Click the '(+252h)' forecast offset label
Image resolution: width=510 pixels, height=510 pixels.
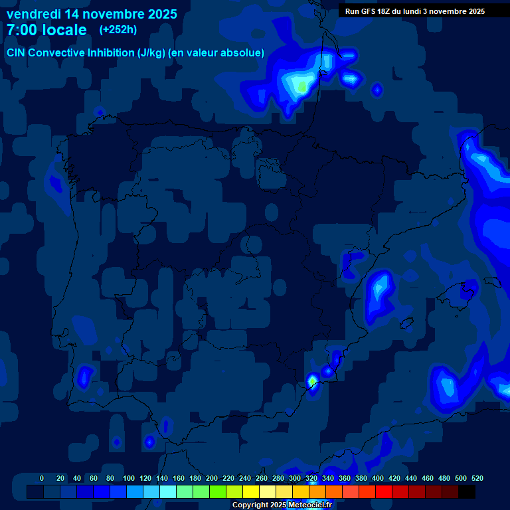118,30
